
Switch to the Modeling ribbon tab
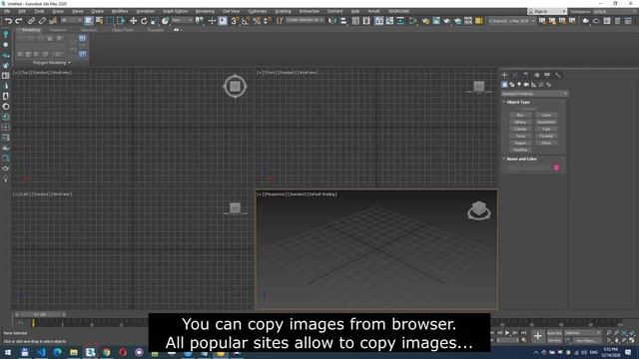[31, 30]
